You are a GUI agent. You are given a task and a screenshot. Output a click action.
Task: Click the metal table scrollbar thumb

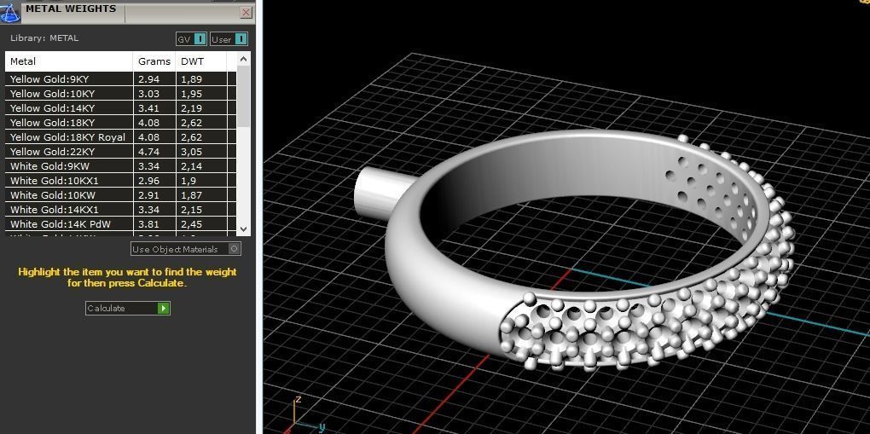244,97
